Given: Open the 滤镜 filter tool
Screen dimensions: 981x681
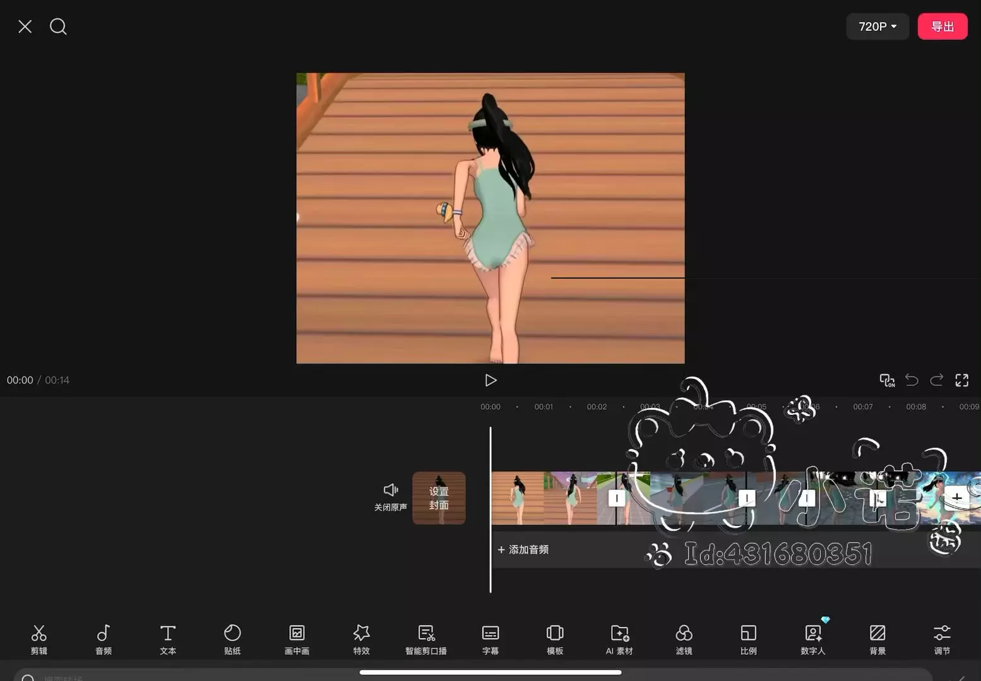Looking at the screenshot, I should point(684,639).
